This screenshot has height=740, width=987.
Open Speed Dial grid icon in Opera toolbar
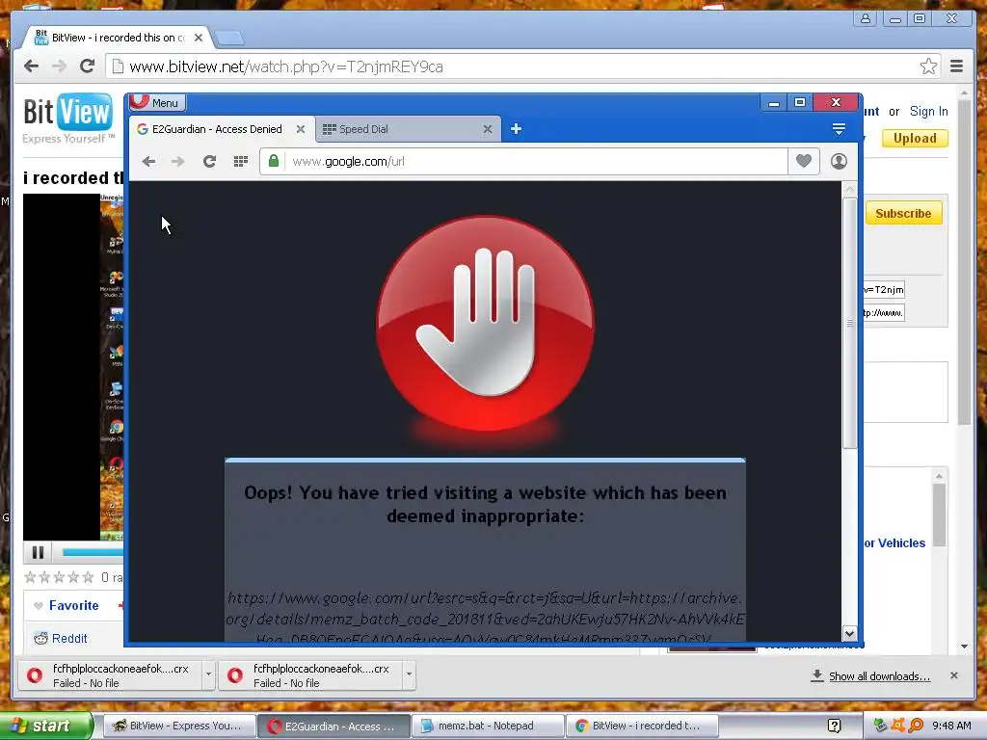pyautogui.click(x=240, y=162)
